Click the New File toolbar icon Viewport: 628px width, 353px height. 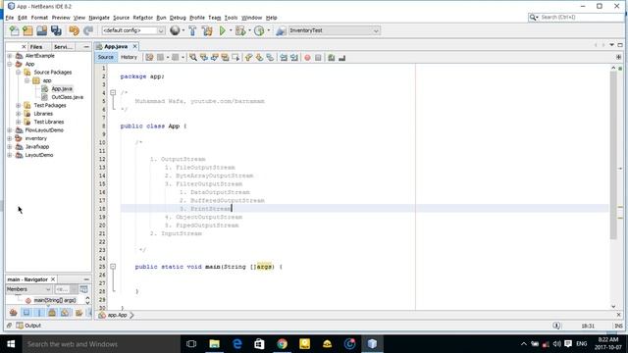[15, 30]
